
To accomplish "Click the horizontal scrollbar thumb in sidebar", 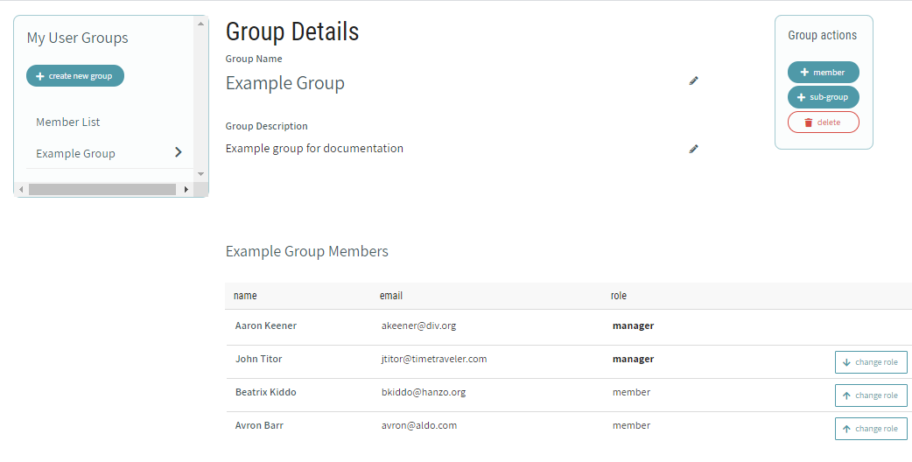I will [x=102, y=190].
